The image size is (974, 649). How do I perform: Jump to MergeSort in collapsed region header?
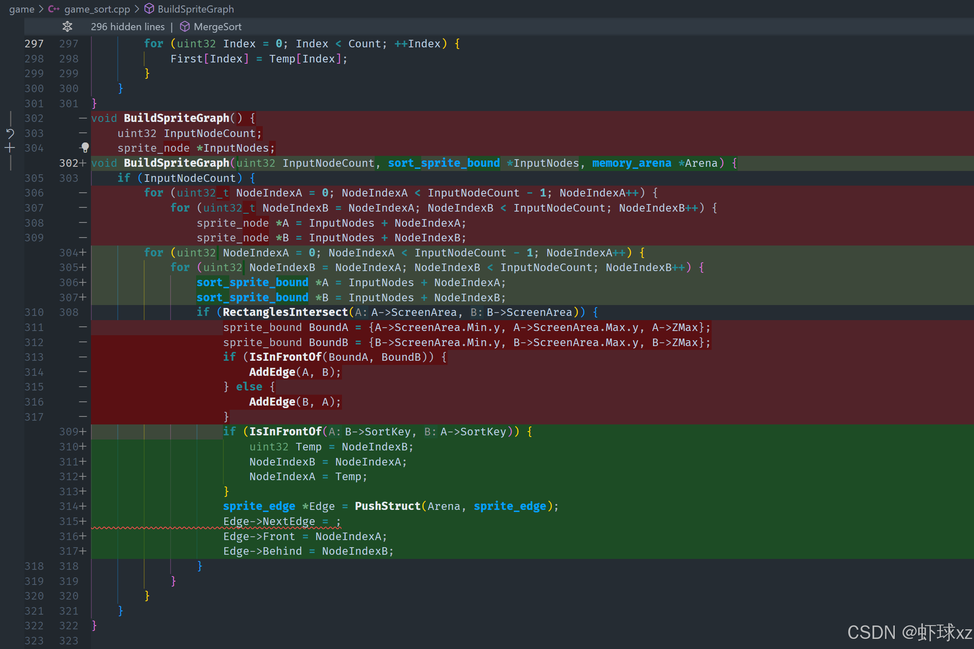coord(218,27)
